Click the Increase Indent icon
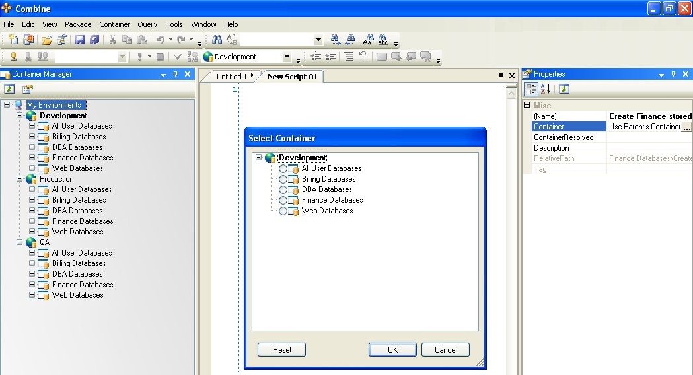Viewport: 693px width, 375px height. [x=331, y=57]
